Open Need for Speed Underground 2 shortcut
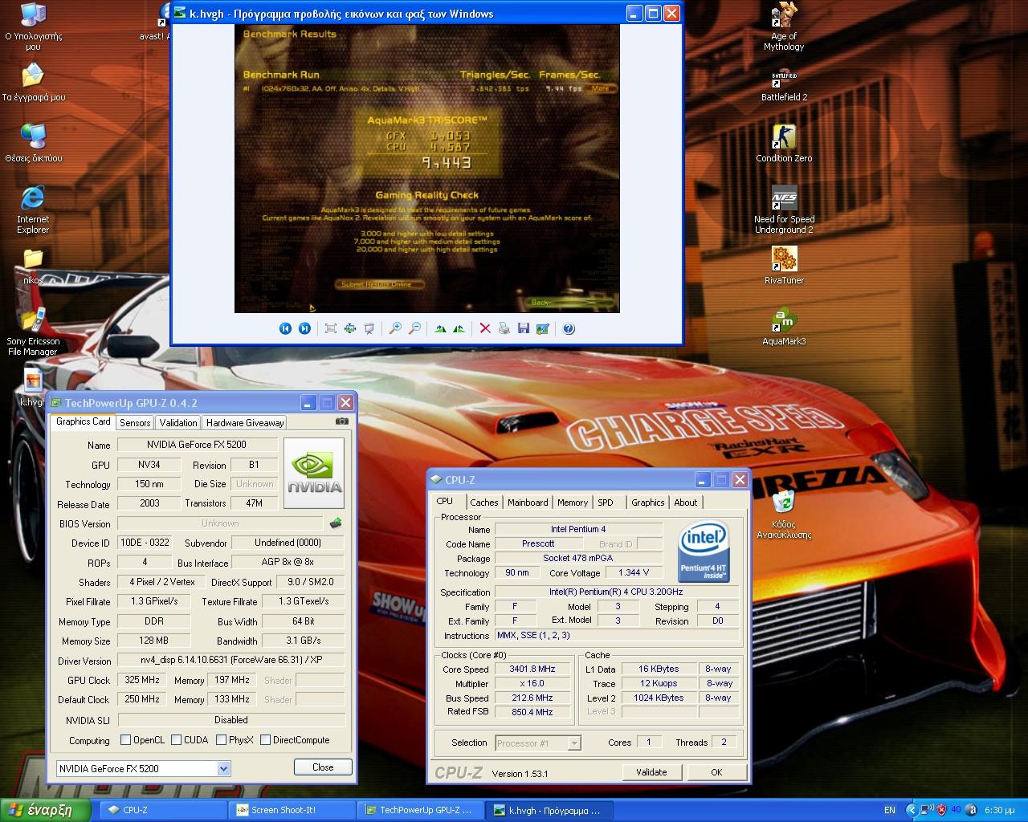The image size is (1028, 822). pos(784,210)
